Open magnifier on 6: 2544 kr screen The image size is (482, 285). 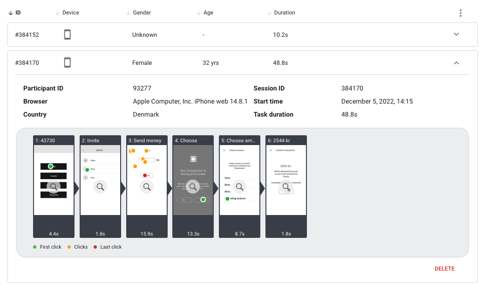tap(286, 187)
